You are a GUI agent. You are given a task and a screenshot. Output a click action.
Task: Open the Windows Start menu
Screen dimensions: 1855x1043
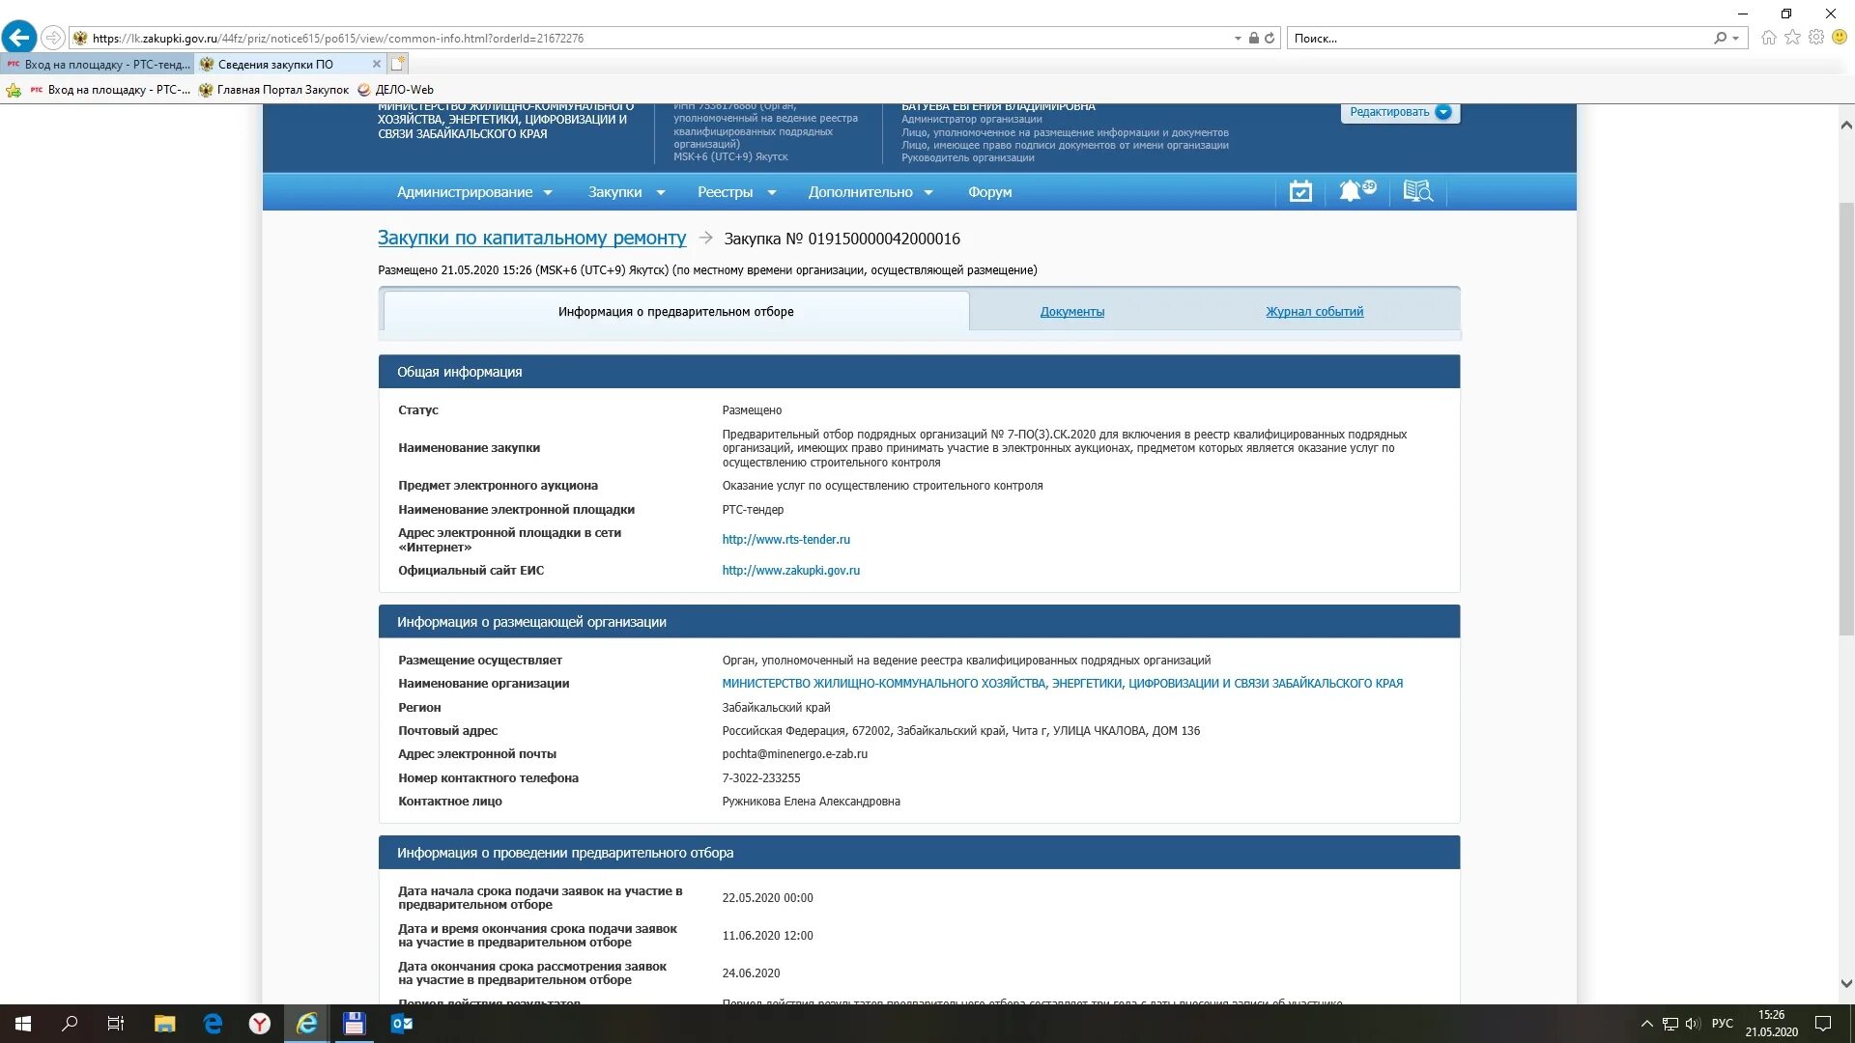click(x=23, y=1024)
